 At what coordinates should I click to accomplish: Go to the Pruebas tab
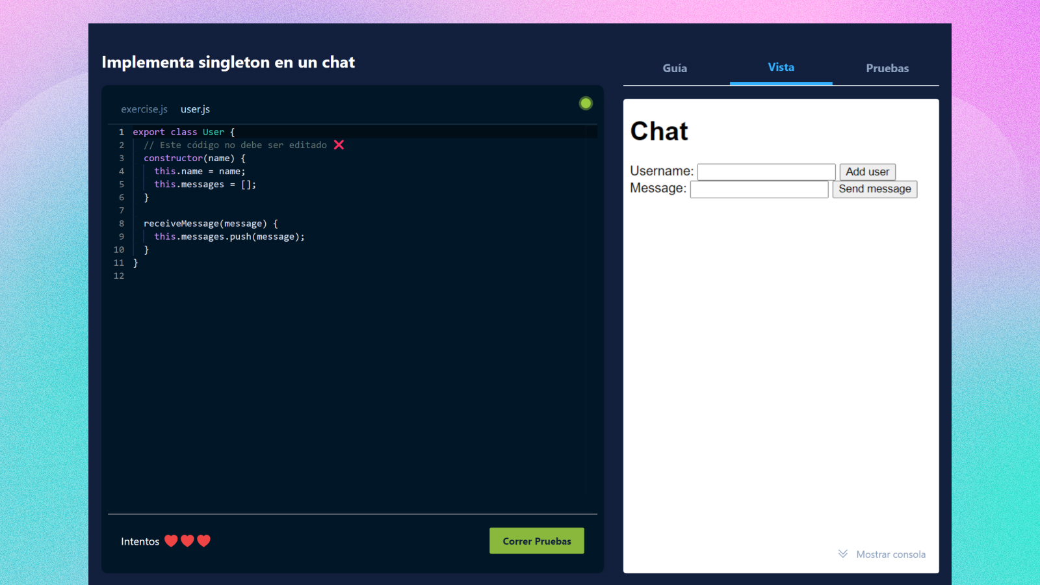tap(887, 68)
